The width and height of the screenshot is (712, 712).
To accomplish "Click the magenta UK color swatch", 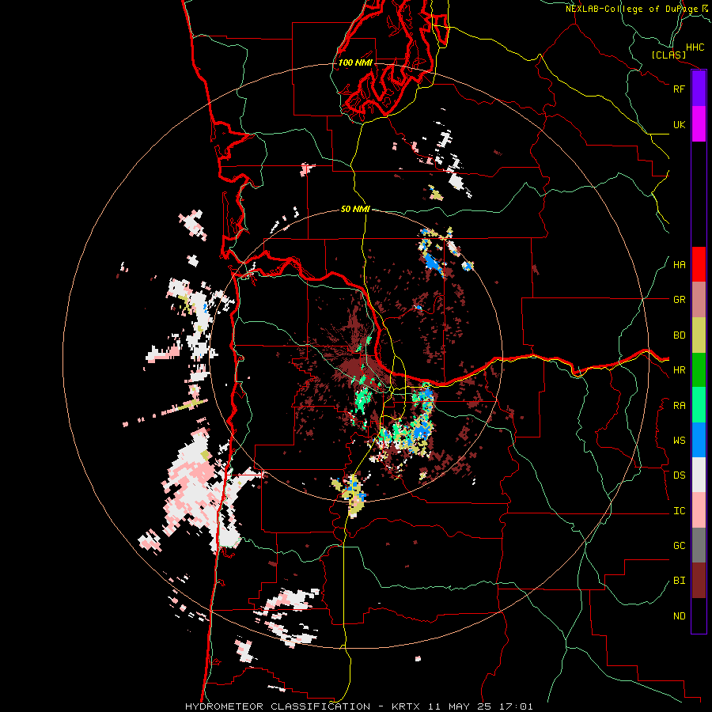I will pos(699,124).
